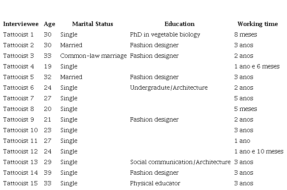Select the 1 ano e 10 meses cell
Viewport: 287px width, 190px height.
[x=258, y=151]
